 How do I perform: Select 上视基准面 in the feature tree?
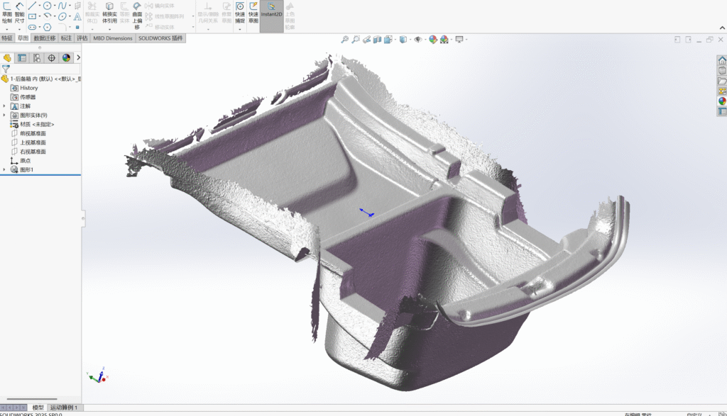click(33, 142)
